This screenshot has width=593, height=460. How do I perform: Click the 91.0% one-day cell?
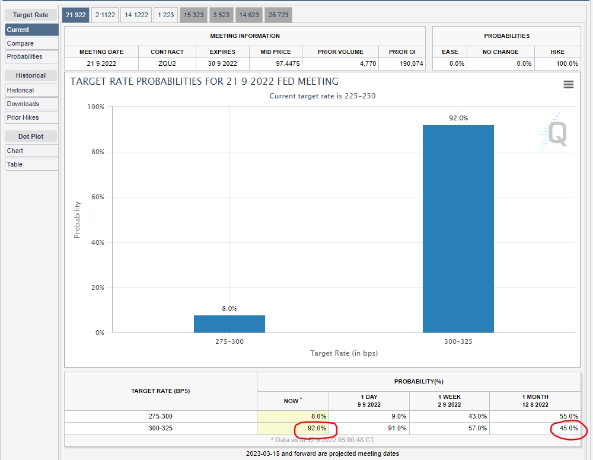[x=369, y=428]
